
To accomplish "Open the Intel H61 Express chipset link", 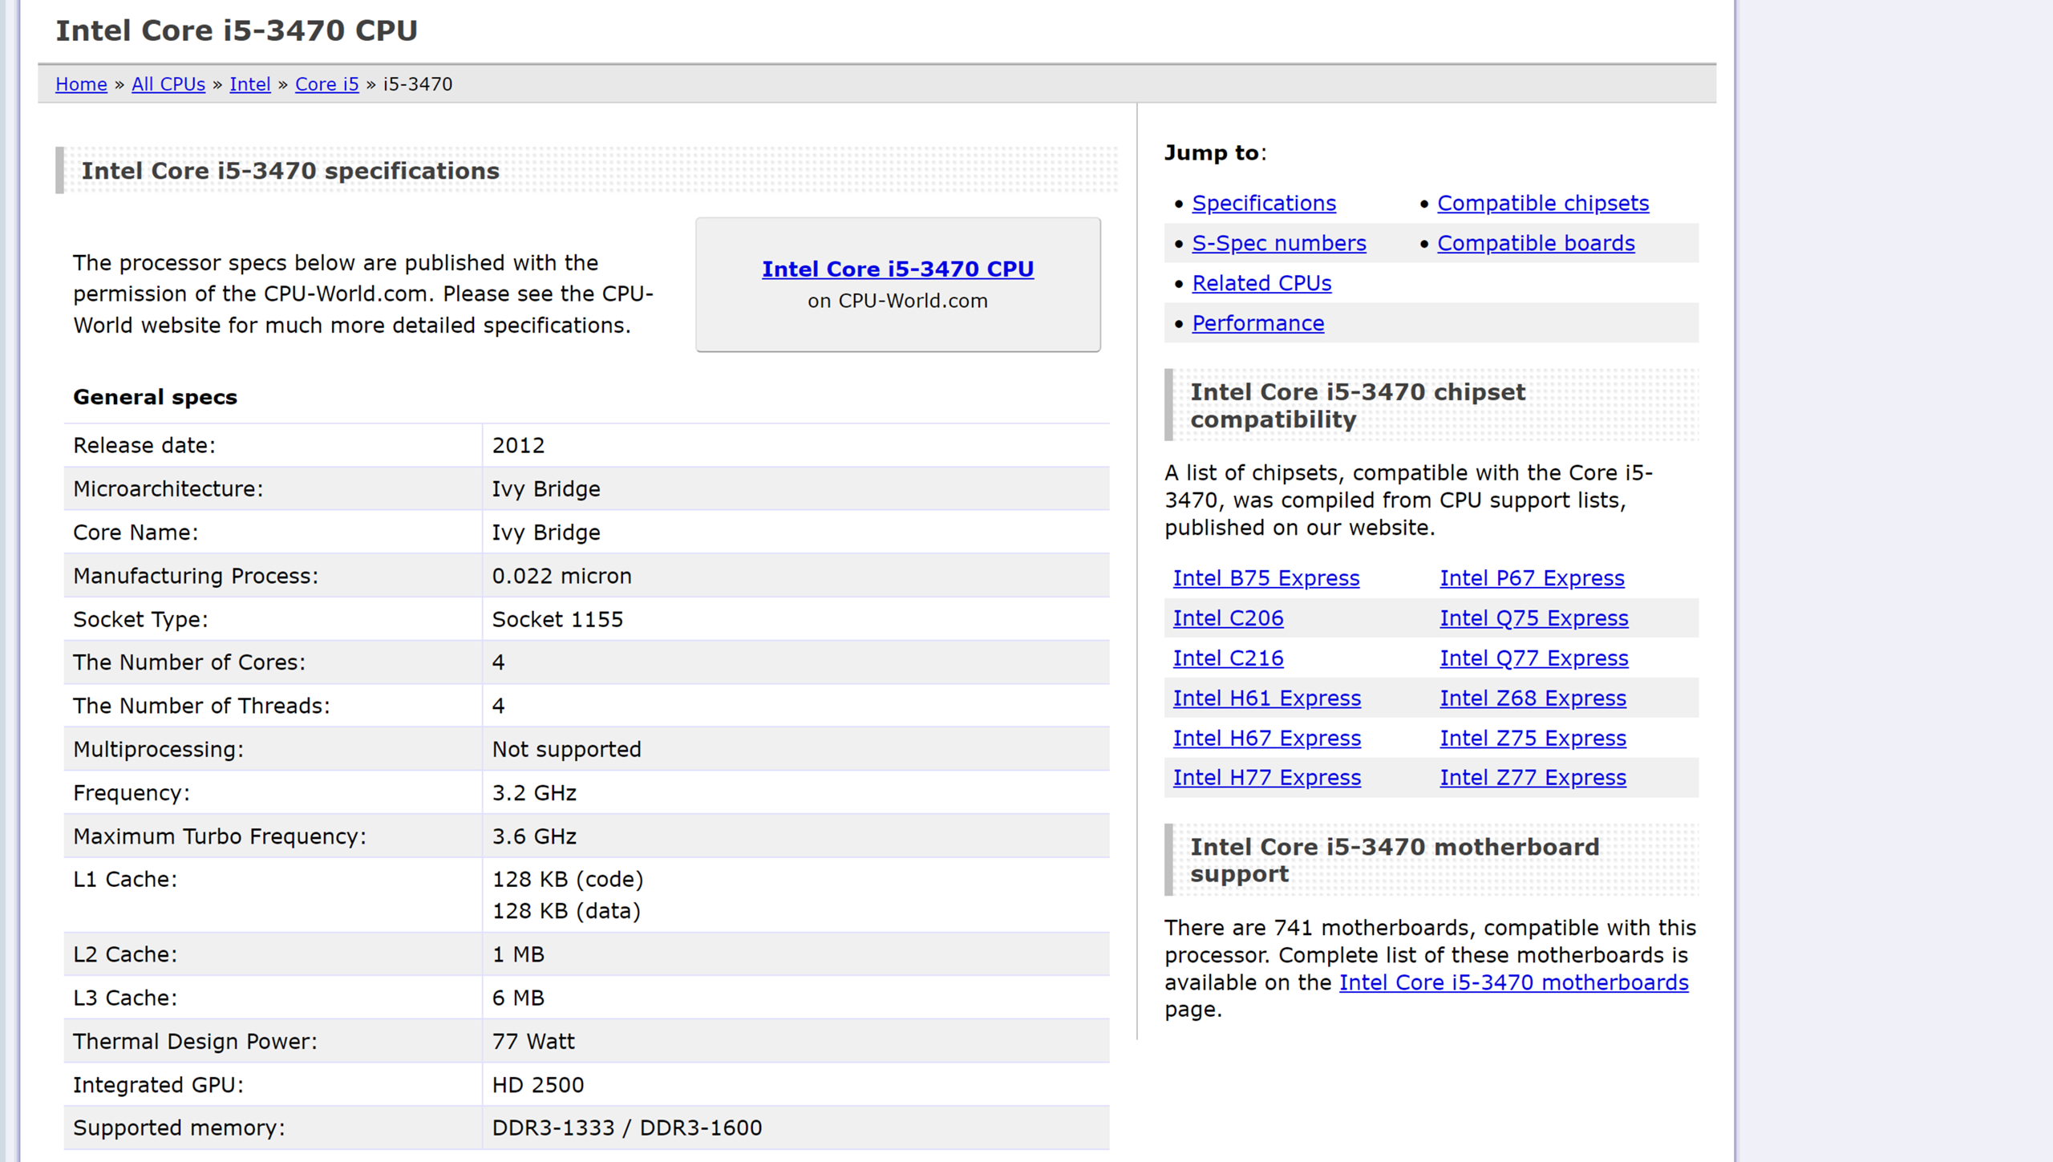I will (1267, 698).
